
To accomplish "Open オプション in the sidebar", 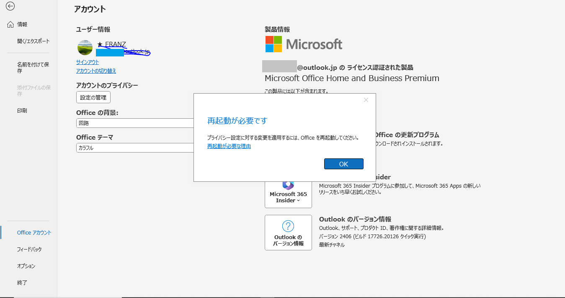I will [x=26, y=266].
